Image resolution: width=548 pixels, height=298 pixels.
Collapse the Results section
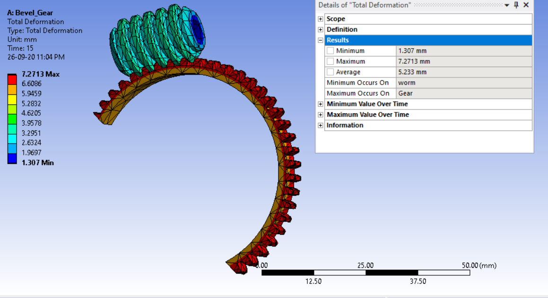click(321, 40)
